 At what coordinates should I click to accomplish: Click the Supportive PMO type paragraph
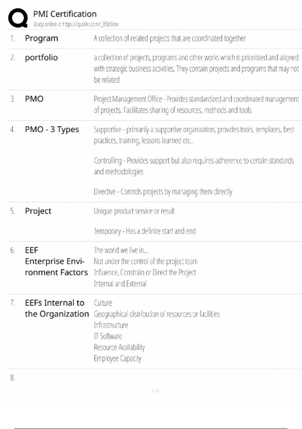pyautogui.click(x=194, y=135)
